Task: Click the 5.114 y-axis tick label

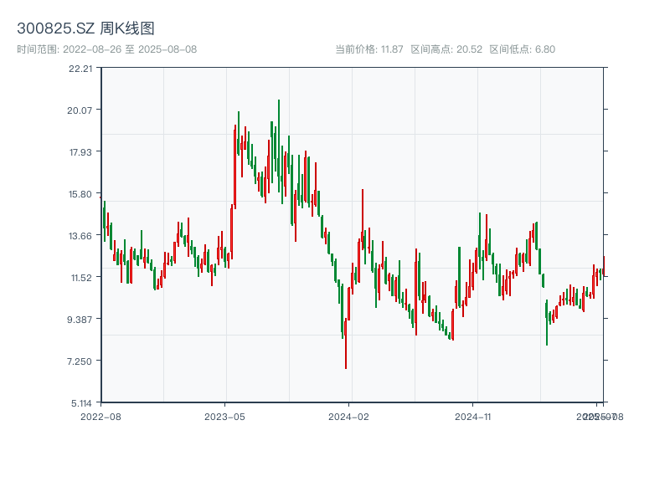Action: 80,403
